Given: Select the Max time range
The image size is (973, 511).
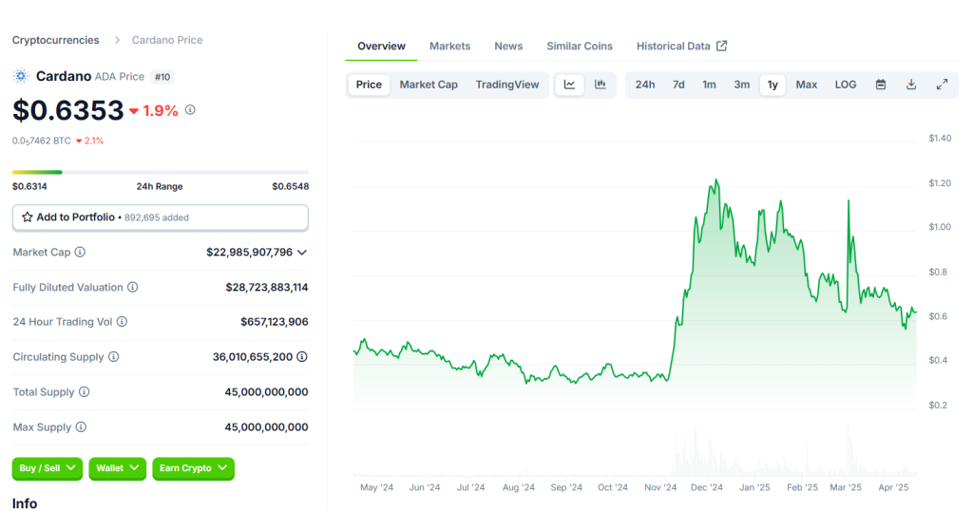Looking at the screenshot, I should [806, 85].
